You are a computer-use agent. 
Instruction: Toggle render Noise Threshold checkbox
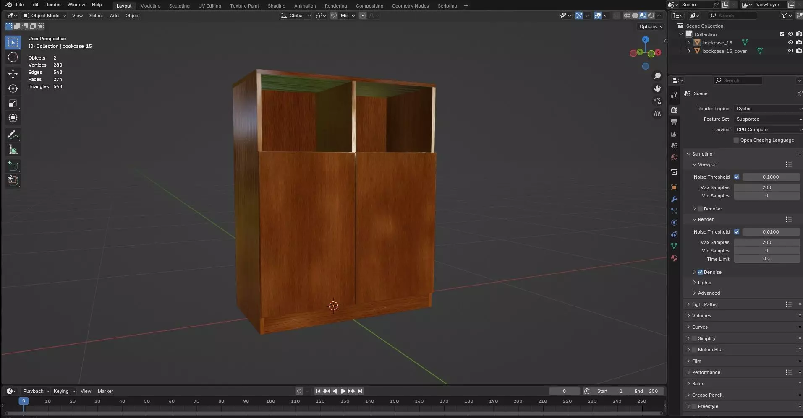tap(737, 232)
